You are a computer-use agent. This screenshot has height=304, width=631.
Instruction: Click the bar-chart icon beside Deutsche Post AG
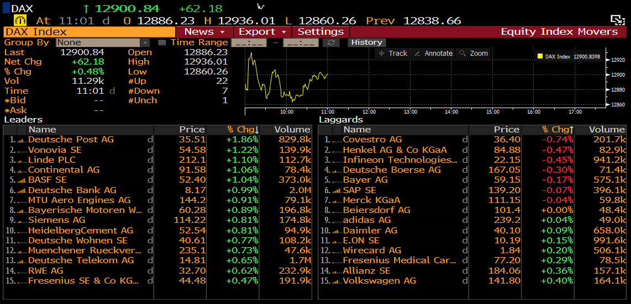point(22,140)
